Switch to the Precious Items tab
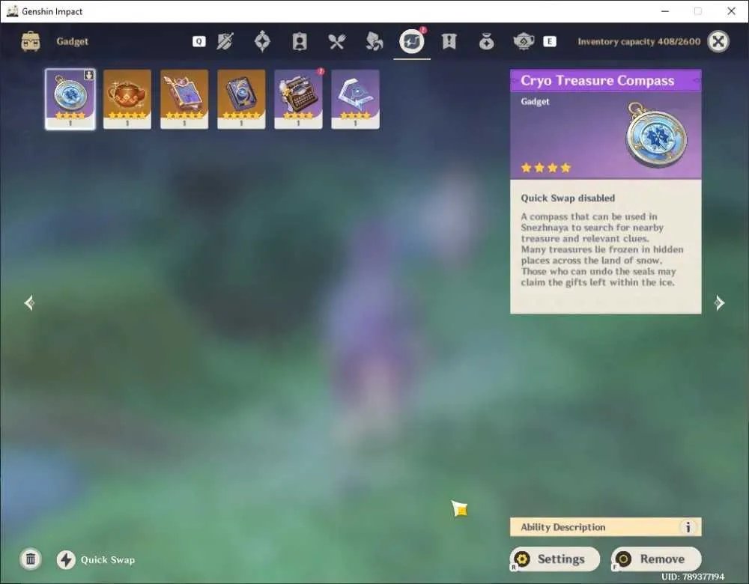The height and width of the screenshot is (584, 749). coord(486,41)
